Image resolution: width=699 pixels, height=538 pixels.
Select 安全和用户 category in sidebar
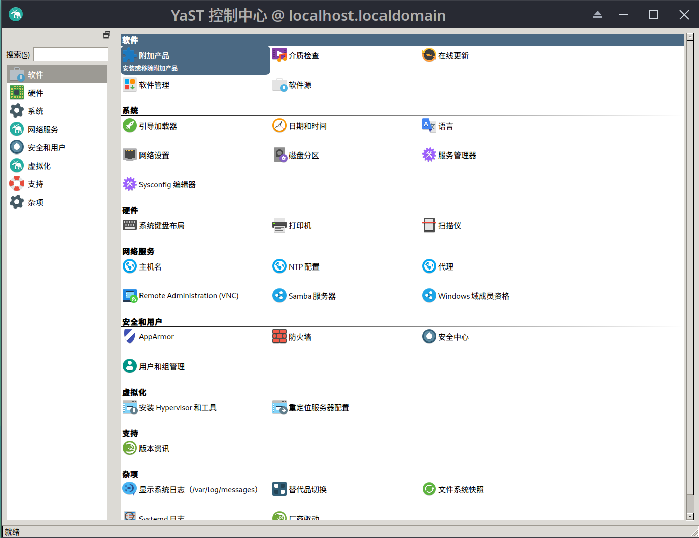click(57, 147)
